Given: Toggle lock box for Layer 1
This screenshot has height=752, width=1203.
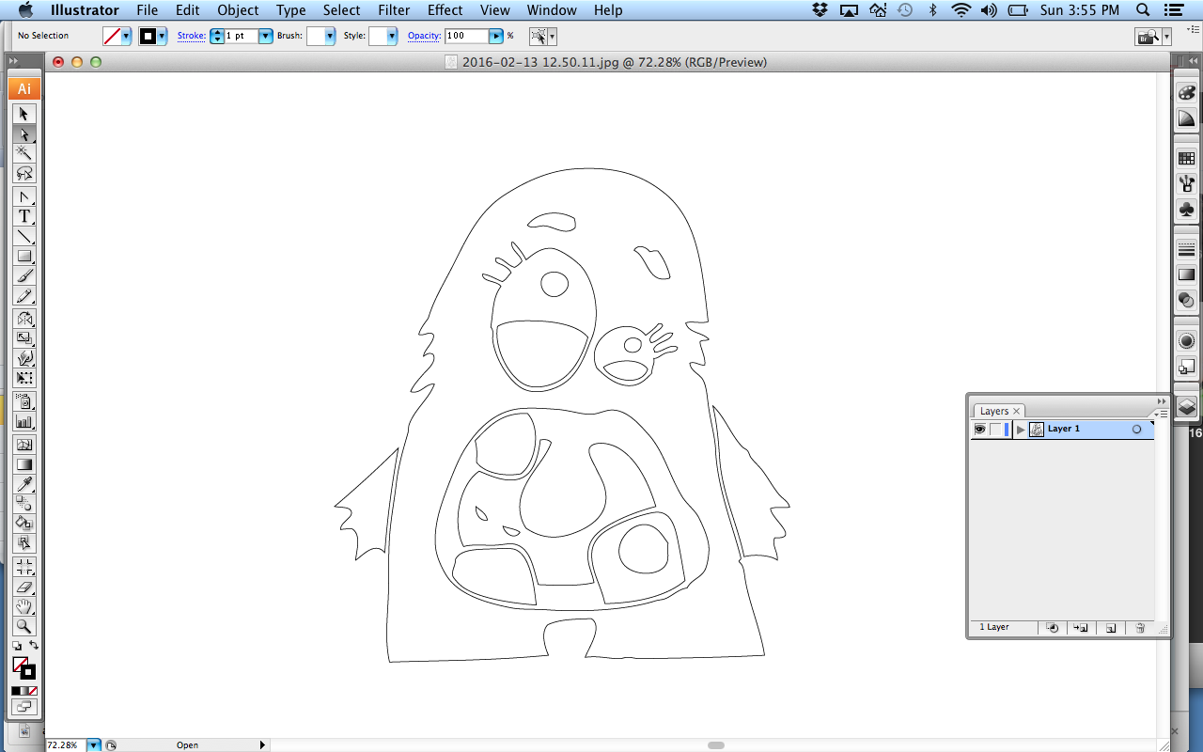Looking at the screenshot, I should pos(995,429).
